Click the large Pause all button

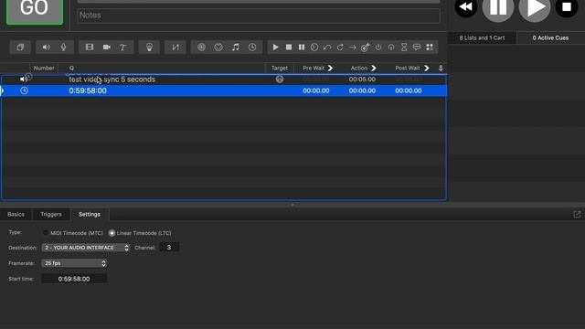[498, 7]
